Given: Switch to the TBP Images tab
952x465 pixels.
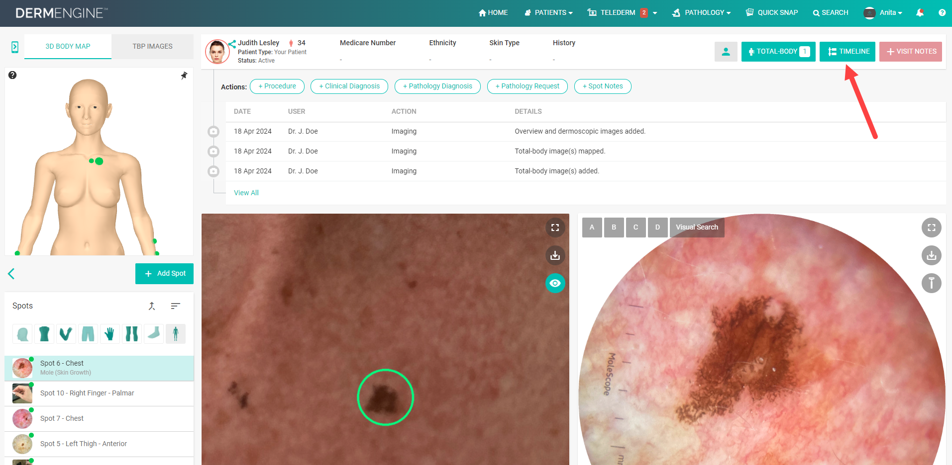Looking at the screenshot, I should point(152,47).
